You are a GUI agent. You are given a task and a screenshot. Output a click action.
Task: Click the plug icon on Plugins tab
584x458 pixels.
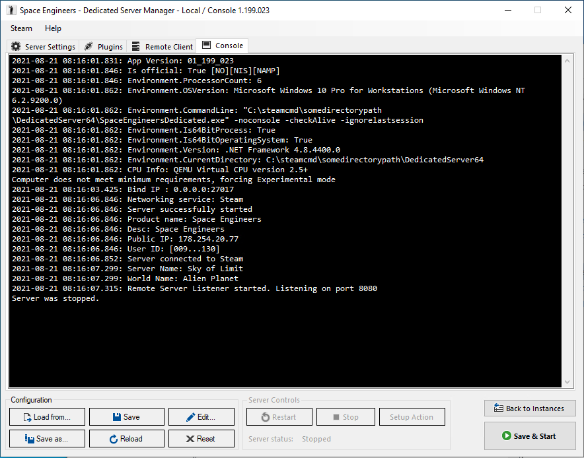click(x=89, y=47)
